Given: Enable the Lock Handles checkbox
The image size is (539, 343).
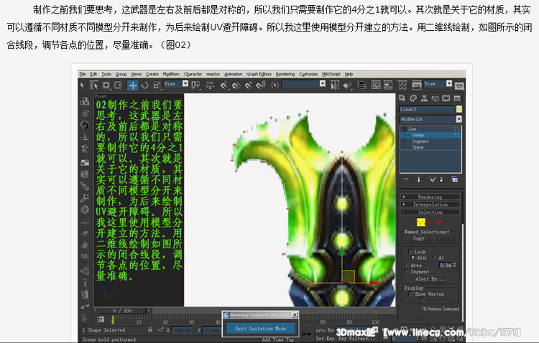Looking at the screenshot, I should [x=410, y=252].
